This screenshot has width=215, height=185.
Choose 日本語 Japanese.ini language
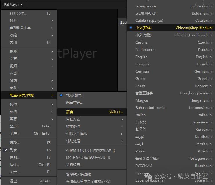point(141,122)
